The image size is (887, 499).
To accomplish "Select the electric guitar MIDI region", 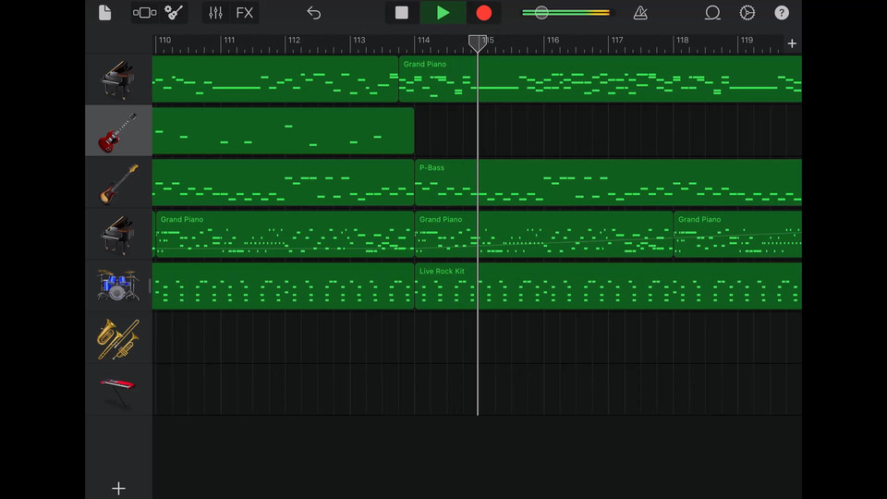I will point(283,130).
